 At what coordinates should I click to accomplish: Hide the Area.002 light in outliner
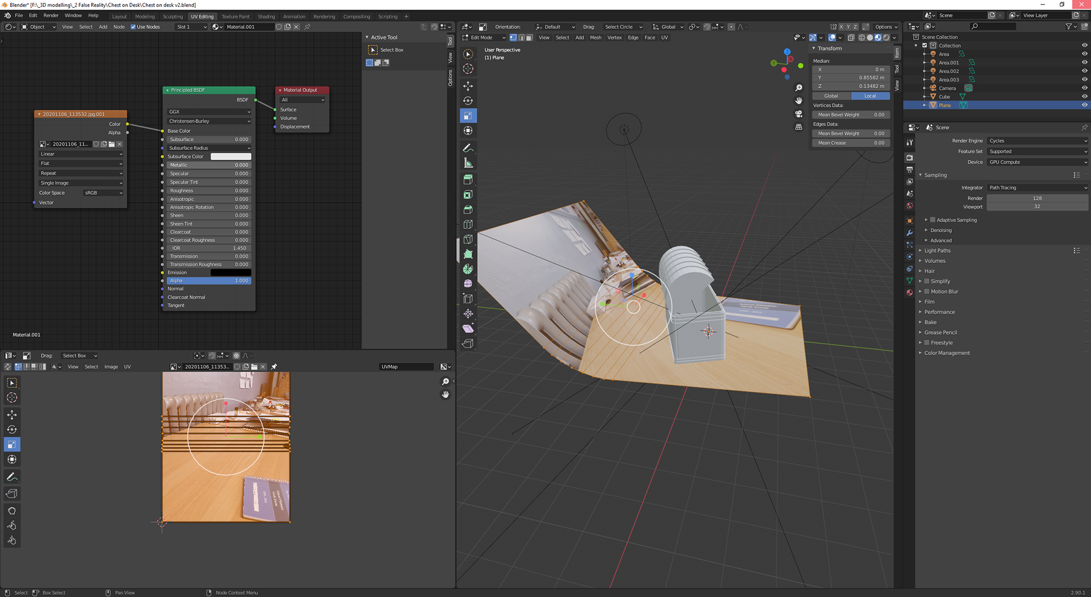click(x=1084, y=71)
